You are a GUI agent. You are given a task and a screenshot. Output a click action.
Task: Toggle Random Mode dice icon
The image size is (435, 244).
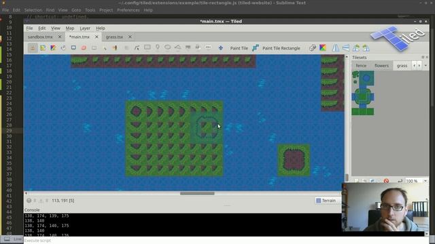coord(313,48)
